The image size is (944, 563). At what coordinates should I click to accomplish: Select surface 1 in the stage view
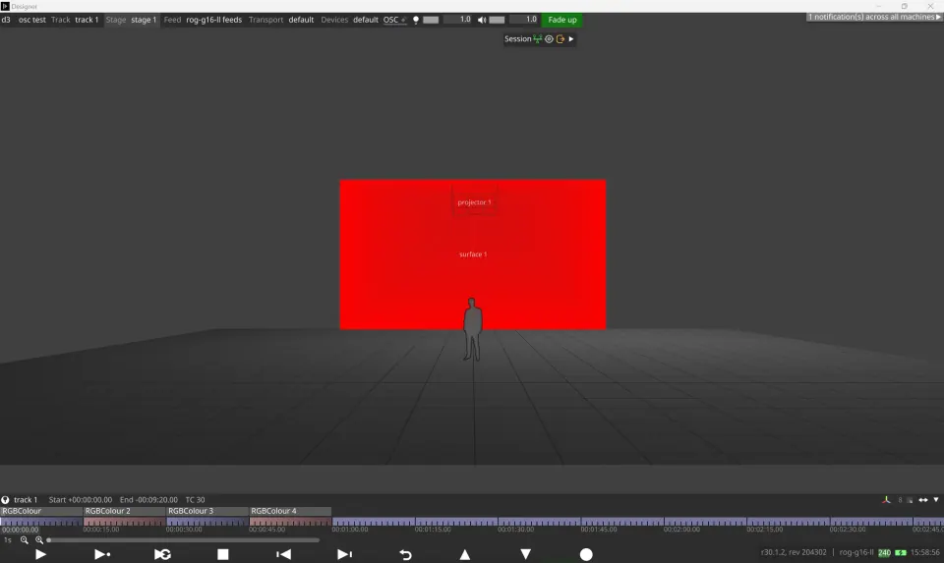[473, 254]
